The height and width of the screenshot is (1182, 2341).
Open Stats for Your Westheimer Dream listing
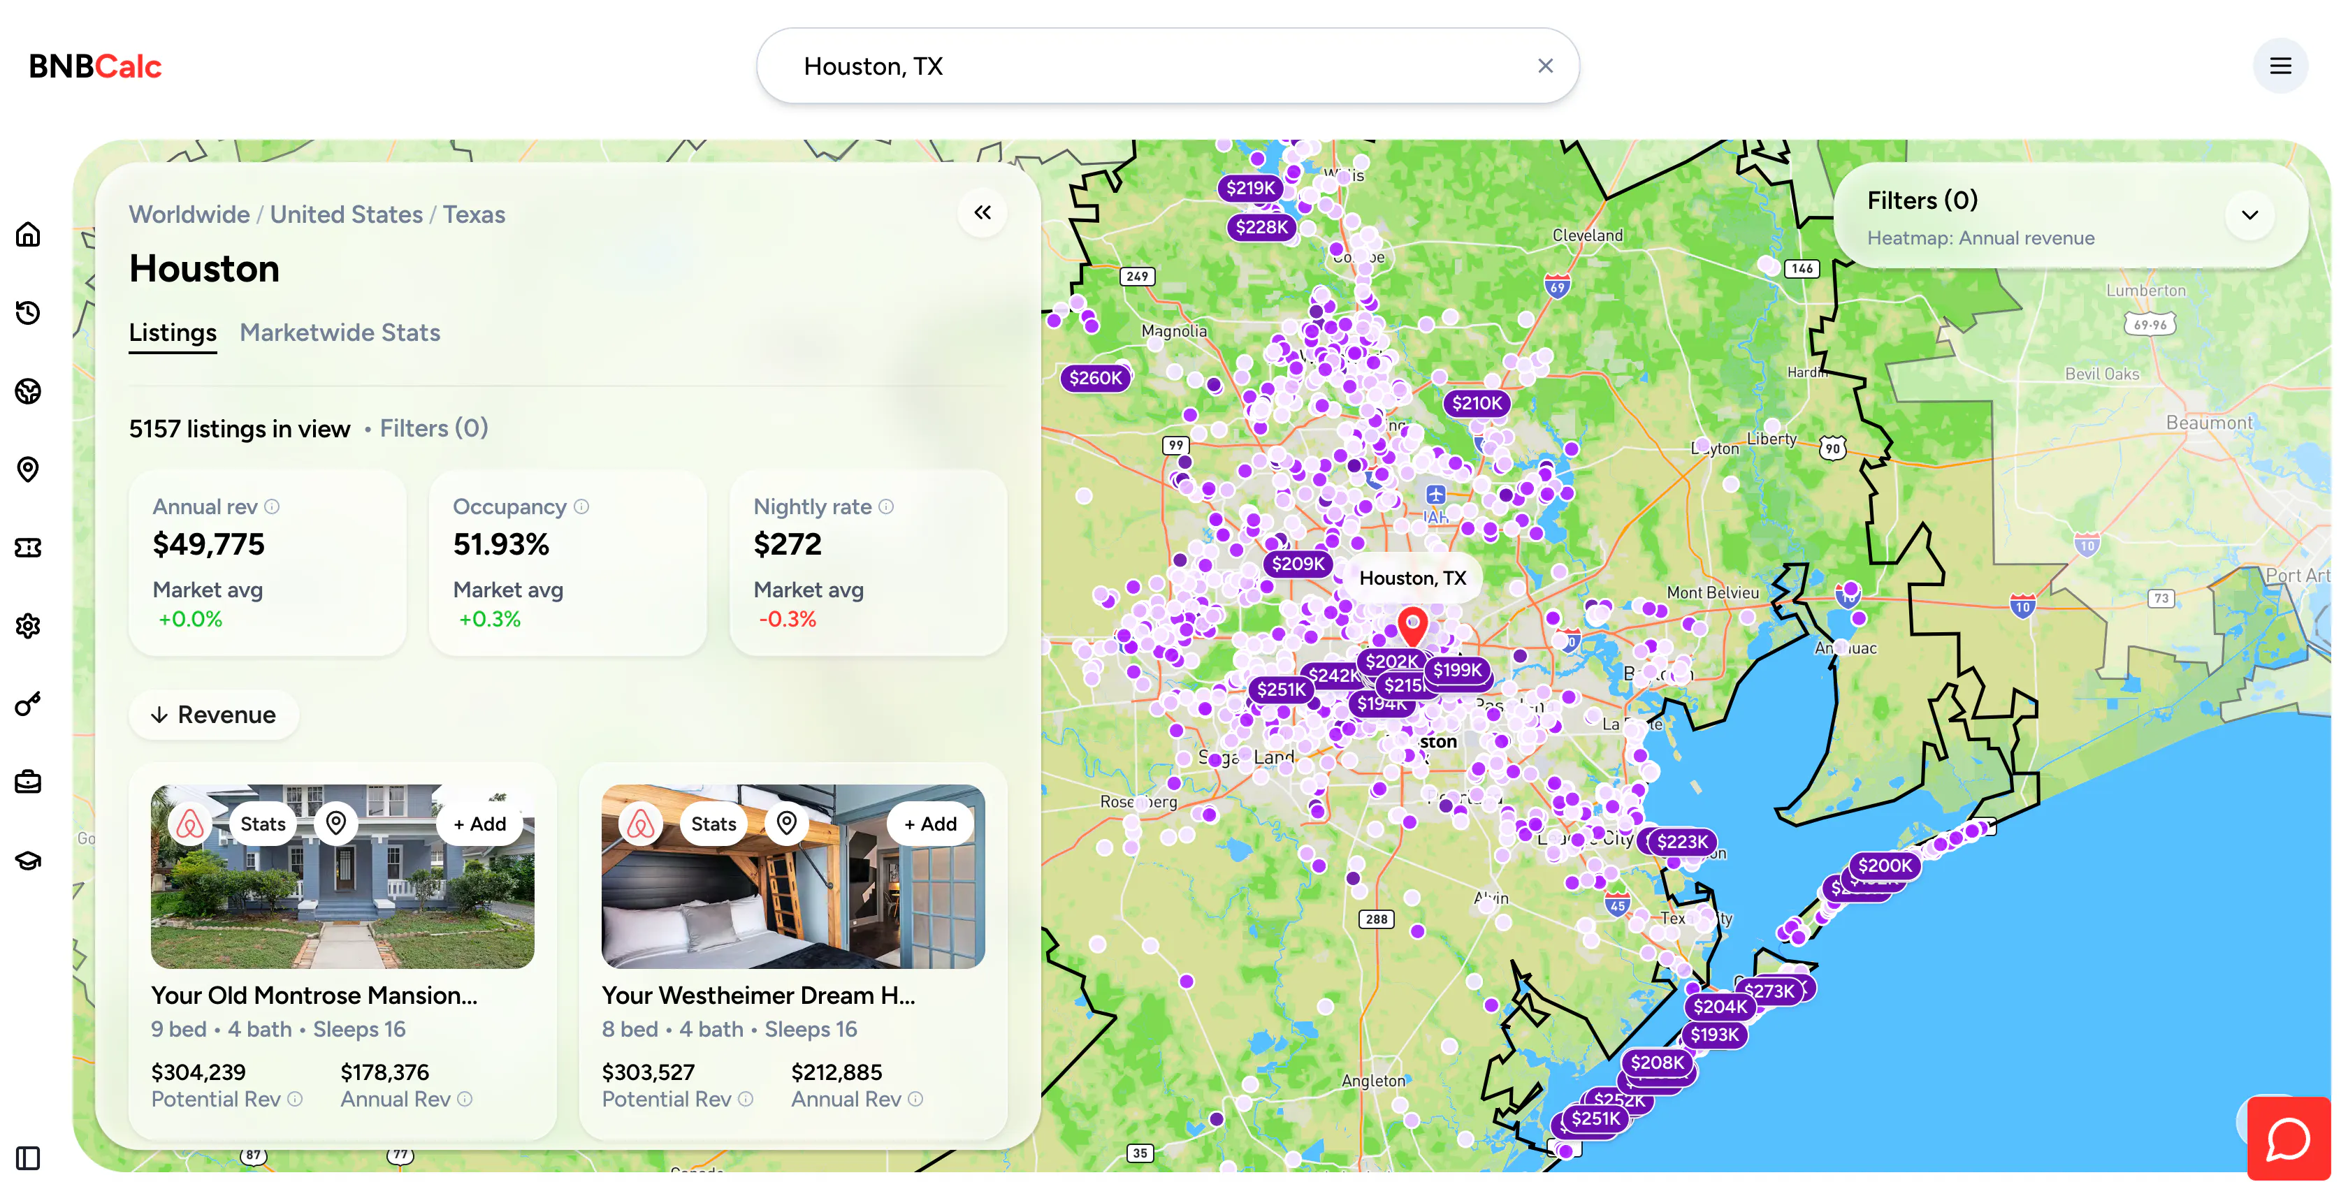coord(713,824)
